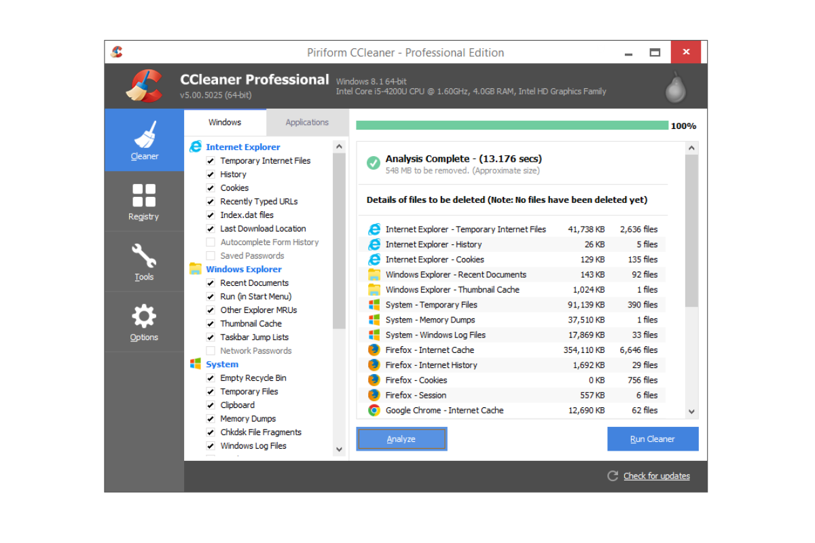Screen dimensions: 815x543
Task: Collapse the System category heading
Action: pos(221,364)
